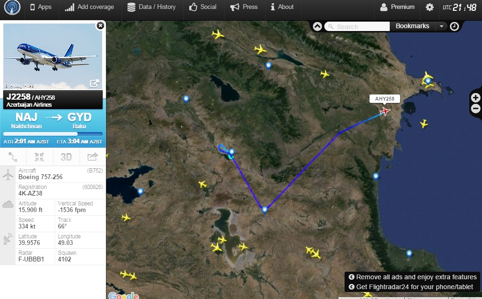Viewport: 482px width, 299px height.
Task: Select the airport pin at the track's southern turn
Action: pos(265,210)
